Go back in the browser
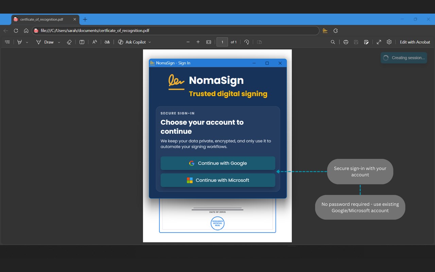The image size is (435, 272). tap(6, 31)
